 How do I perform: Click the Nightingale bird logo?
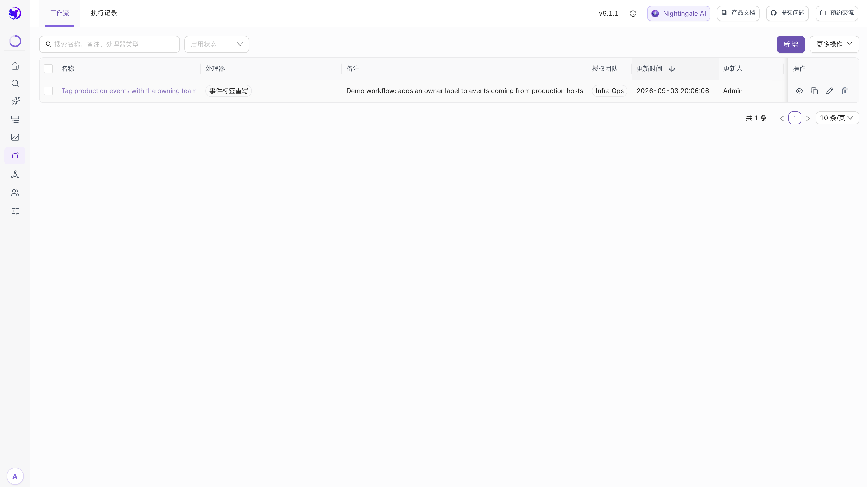[15, 14]
